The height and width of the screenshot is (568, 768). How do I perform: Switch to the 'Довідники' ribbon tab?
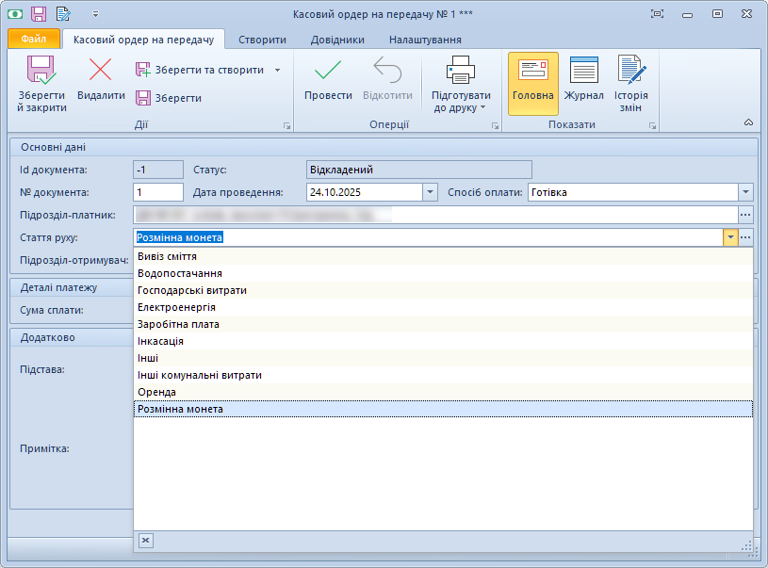pyautogui.click(x=337, y=40)
